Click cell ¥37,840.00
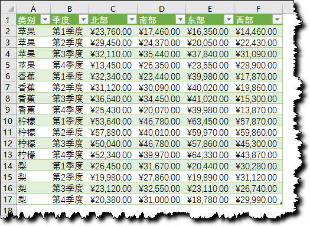 210,54
